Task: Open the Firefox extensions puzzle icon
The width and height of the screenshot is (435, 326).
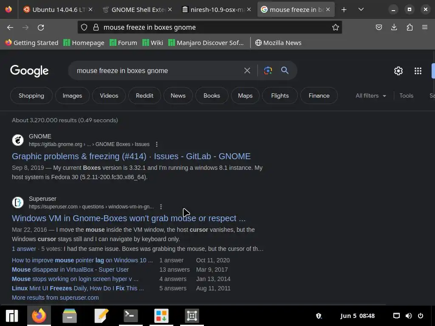Action: pos(410,27)
